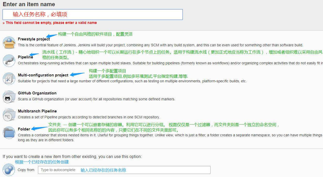Select the Pipeline item type

click(25, 57)
